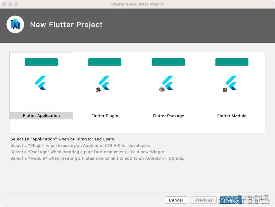The image size is (275, 207).
Task: Click the Cancel button
Action: click(x=176, y=200)
